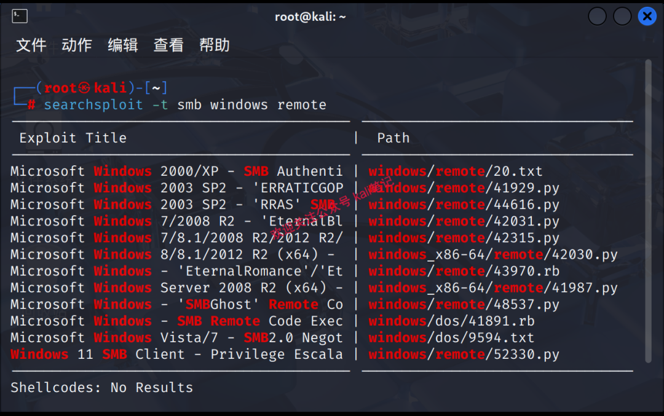Select path windows/remote/48537.py
The width and height of the screenshot is (664, 416).
point(464,304)
